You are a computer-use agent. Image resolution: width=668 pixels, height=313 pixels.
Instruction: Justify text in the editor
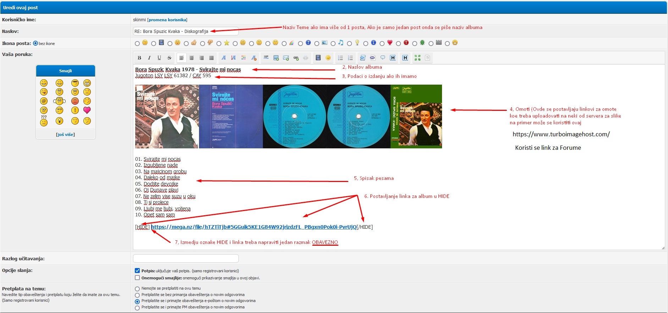(x=211, y=58)
